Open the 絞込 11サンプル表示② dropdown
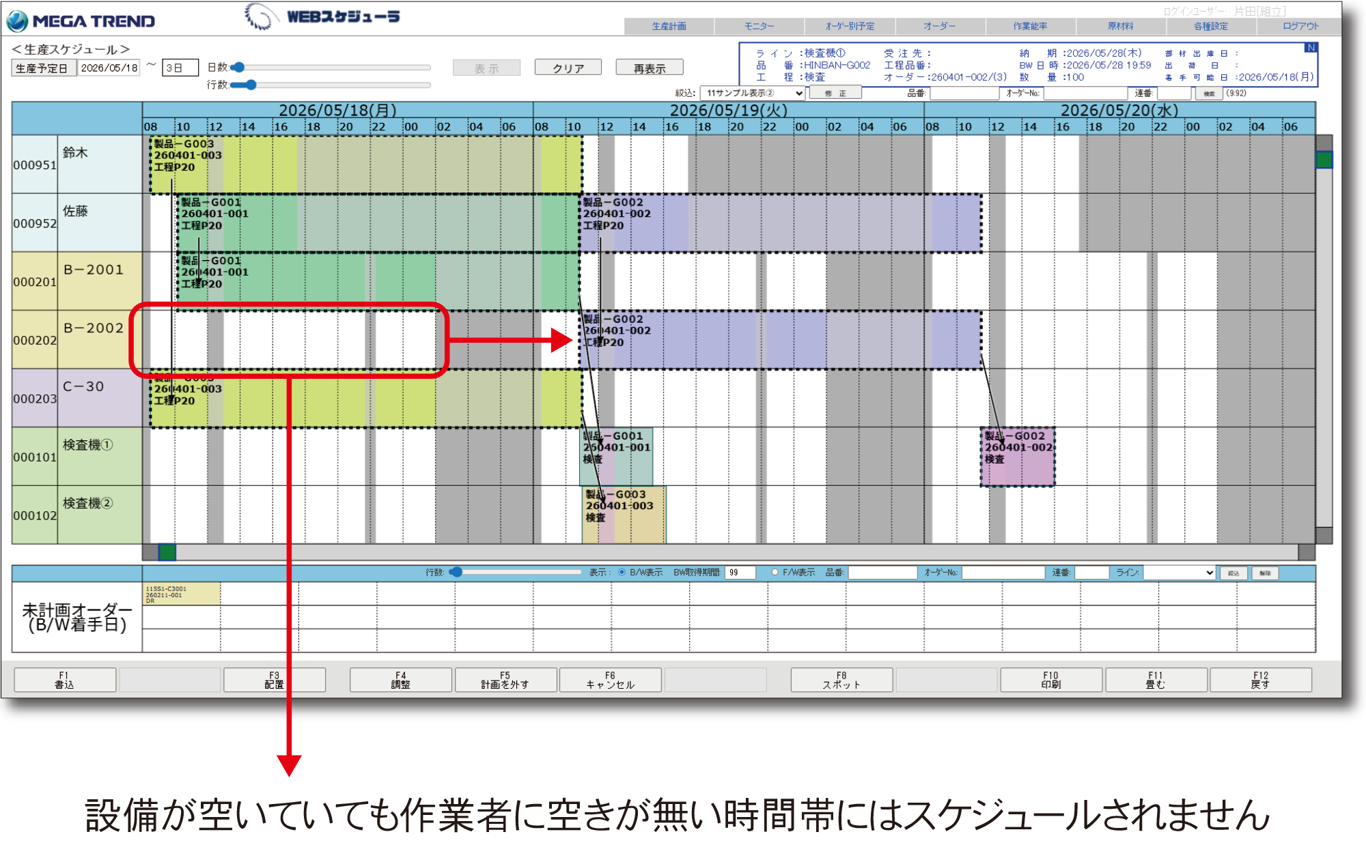1366x845 pixels. click(x=752, y=94)
